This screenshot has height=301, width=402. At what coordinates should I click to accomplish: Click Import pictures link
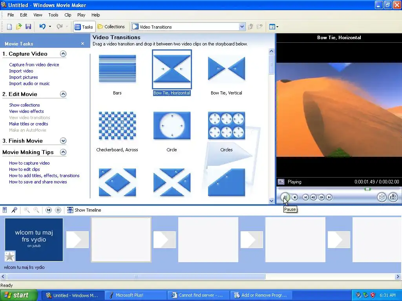23,77
